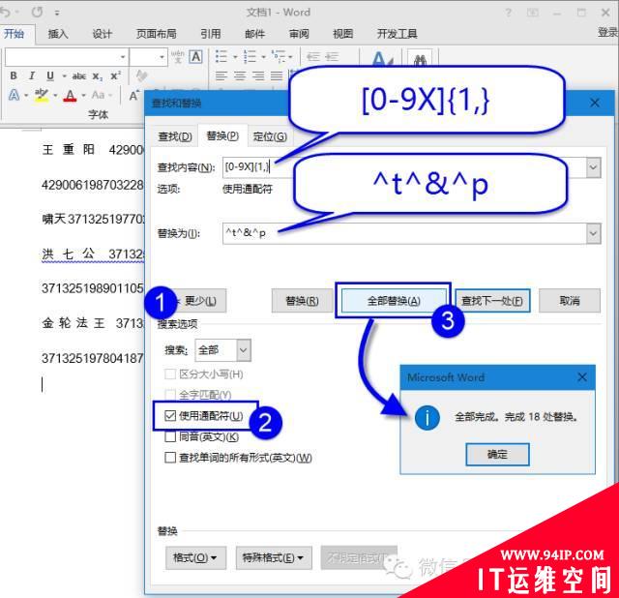Open 开始 ribbon tab

coord(15,34)
